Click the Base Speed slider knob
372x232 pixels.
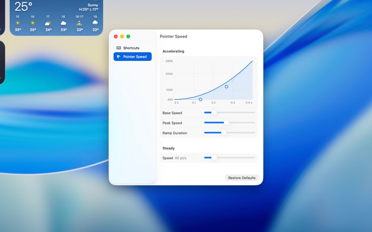point(214,113)
